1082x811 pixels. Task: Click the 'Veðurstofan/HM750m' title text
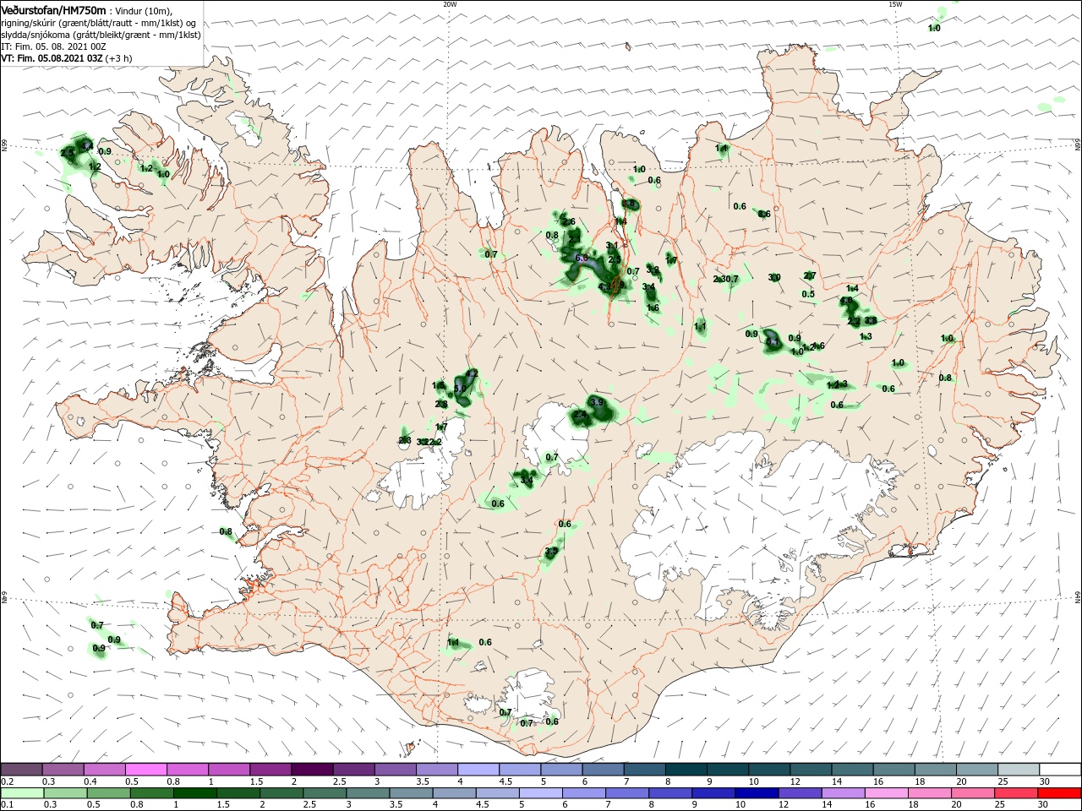53,9
